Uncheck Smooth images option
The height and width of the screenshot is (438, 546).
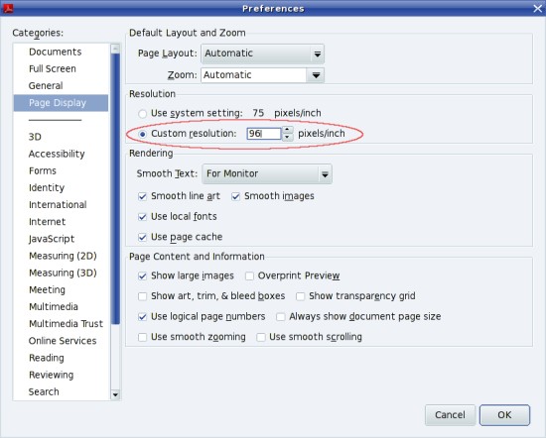(x=235, y=197)
